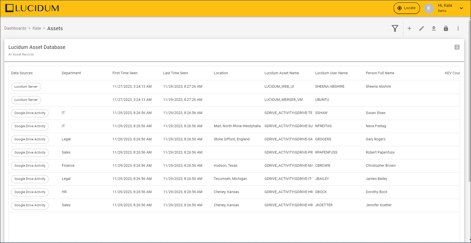
Task: Click Google Drive Activity chip in JKOETTER row
Action: click(30, 205)
